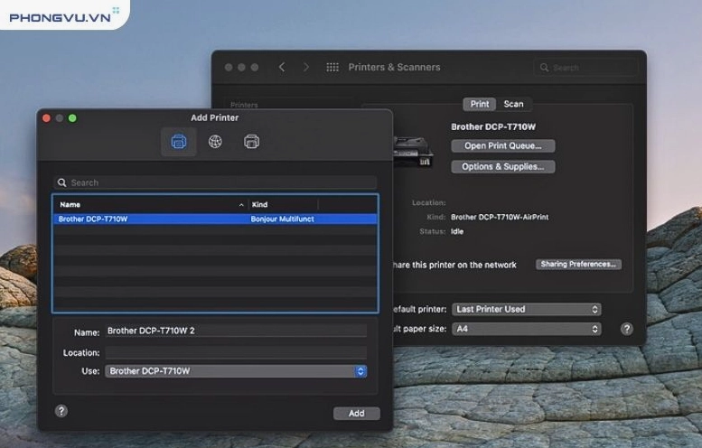The image size is (702, 448).
Task: Open Options & Supplies
Action: pos(502,166)
